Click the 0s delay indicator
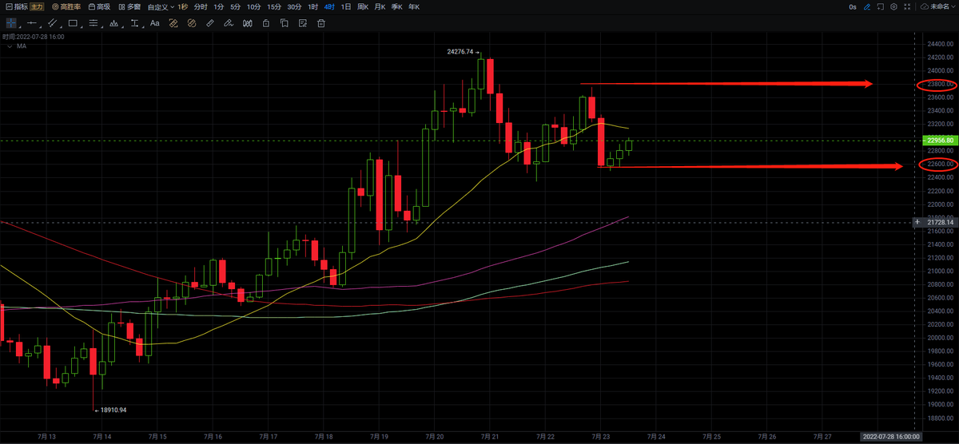Image resolution: width=959 pixels, height=444 pixels. (853, 7)
